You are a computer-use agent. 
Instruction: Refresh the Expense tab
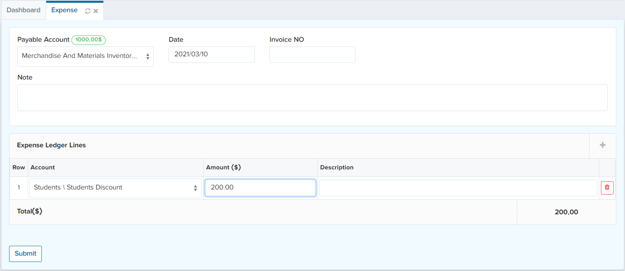pyautogui.click(x=88, y=11)
